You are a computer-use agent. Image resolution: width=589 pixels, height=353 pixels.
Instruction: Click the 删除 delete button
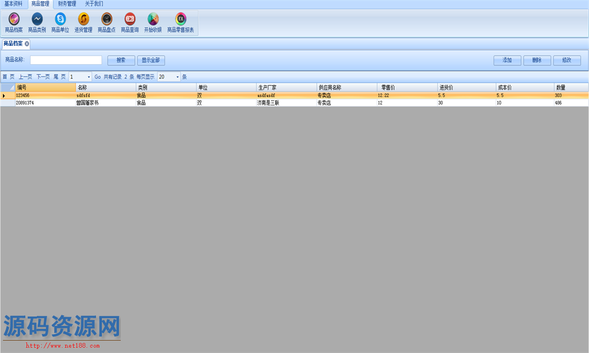537,60
